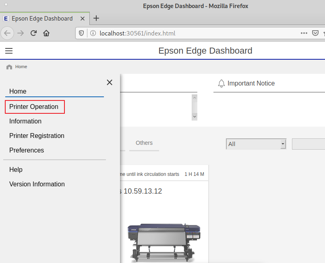This screenshot has width=325, height=263.
Task: Open the page actions ellipsis menu
Action: point(304,33)
